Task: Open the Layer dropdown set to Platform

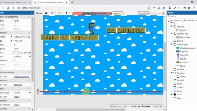Action: pyautogui.click(x=22, y=57)
